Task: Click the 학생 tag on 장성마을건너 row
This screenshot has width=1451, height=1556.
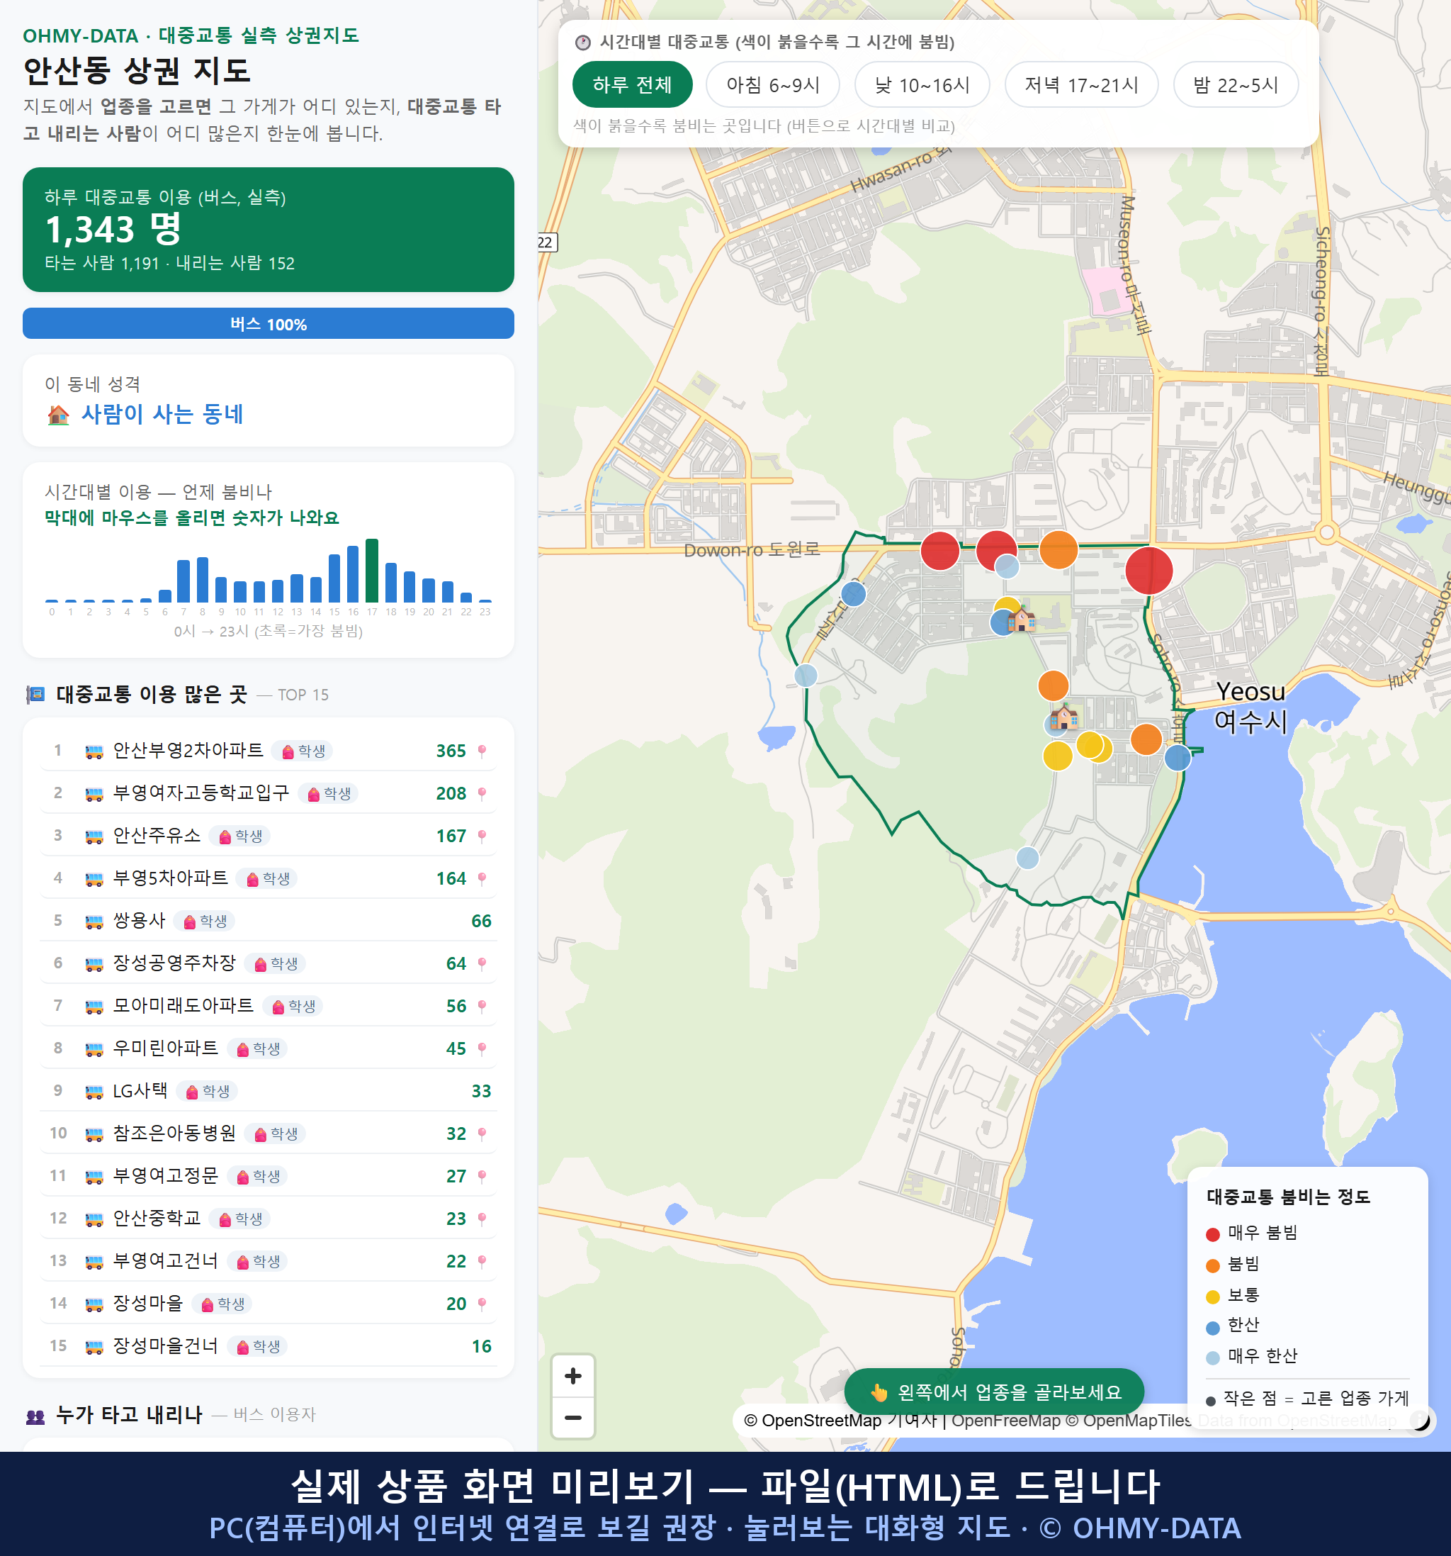Action: click(x=257, y=1346)
